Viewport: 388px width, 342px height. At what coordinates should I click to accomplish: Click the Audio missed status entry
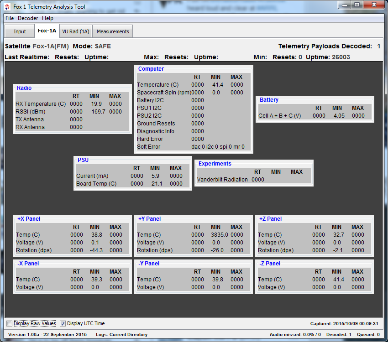point(295,335)
